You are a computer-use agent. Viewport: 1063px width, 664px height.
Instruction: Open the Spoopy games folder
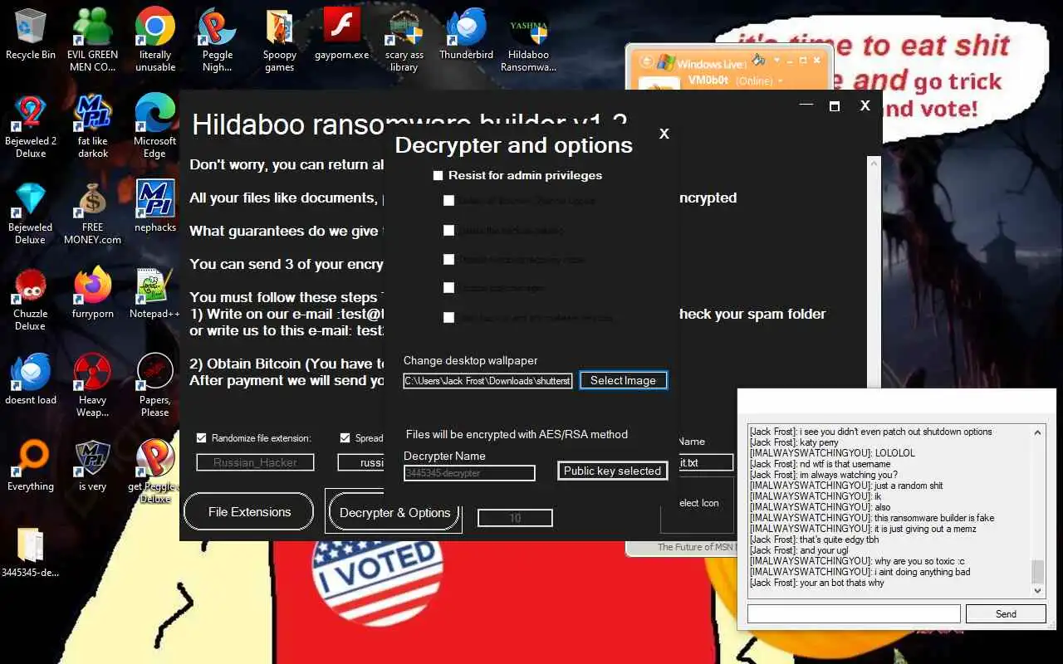280,40
